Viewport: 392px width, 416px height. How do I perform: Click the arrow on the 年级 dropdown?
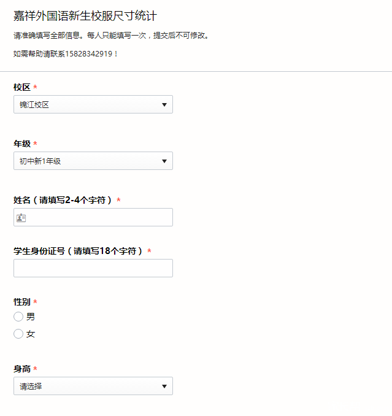164,161
